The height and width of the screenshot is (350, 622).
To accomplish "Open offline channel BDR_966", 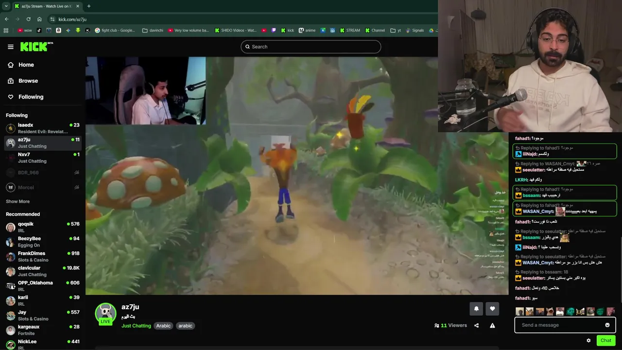I will click(43, 173).
